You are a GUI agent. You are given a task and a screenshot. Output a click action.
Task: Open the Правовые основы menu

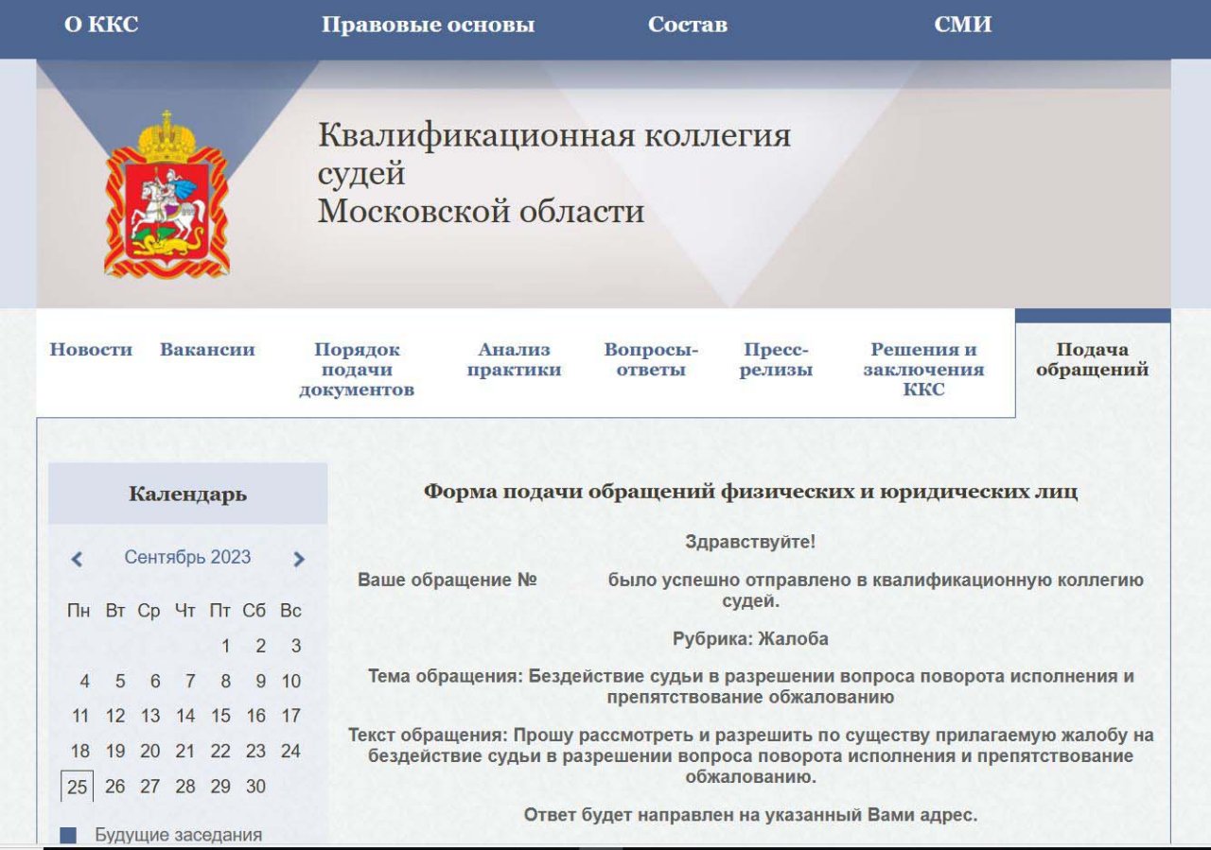click(x=428, y=26)
